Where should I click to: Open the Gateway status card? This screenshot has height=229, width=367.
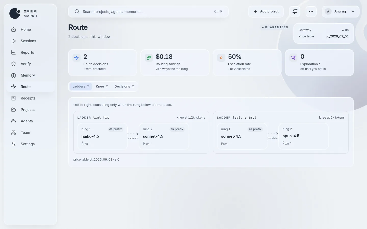pyautogui.click(x=323, y=33)
